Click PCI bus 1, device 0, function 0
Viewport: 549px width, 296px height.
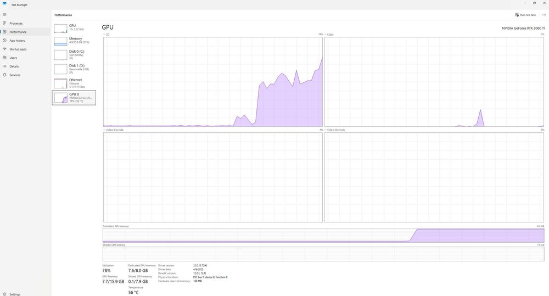[210, 277]
